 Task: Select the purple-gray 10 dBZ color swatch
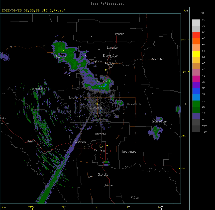click(196, 116)
